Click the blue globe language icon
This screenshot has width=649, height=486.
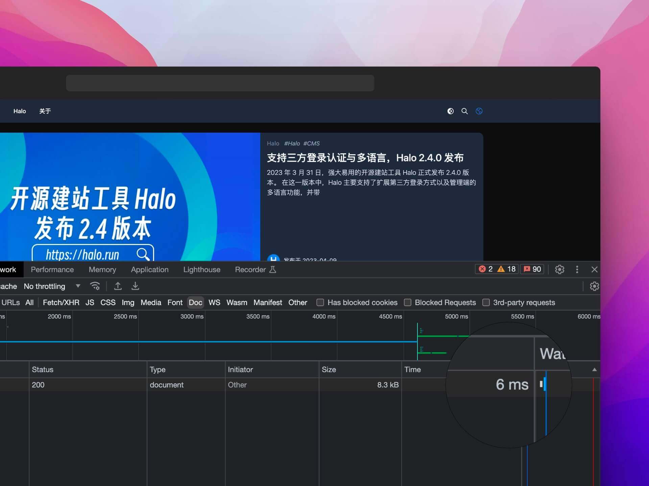pos(479,111)
